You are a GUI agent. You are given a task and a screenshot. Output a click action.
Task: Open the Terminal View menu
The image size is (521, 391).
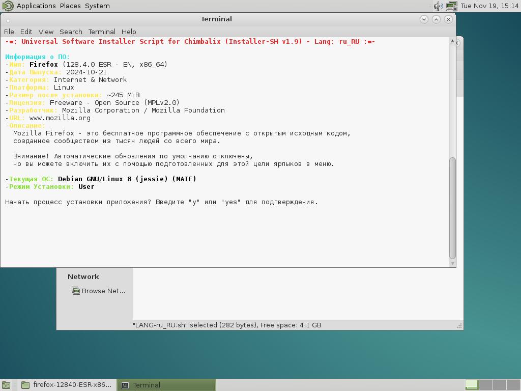46,32
